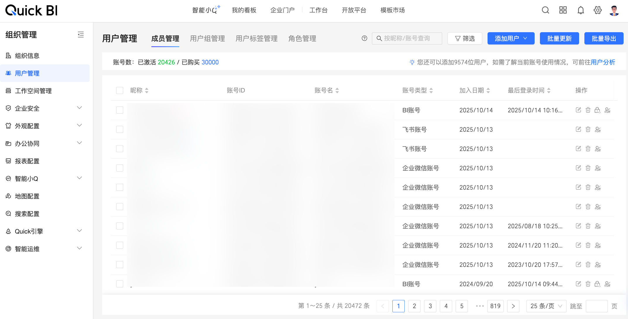Click the apps grid icon in header

tap(563, 10)
